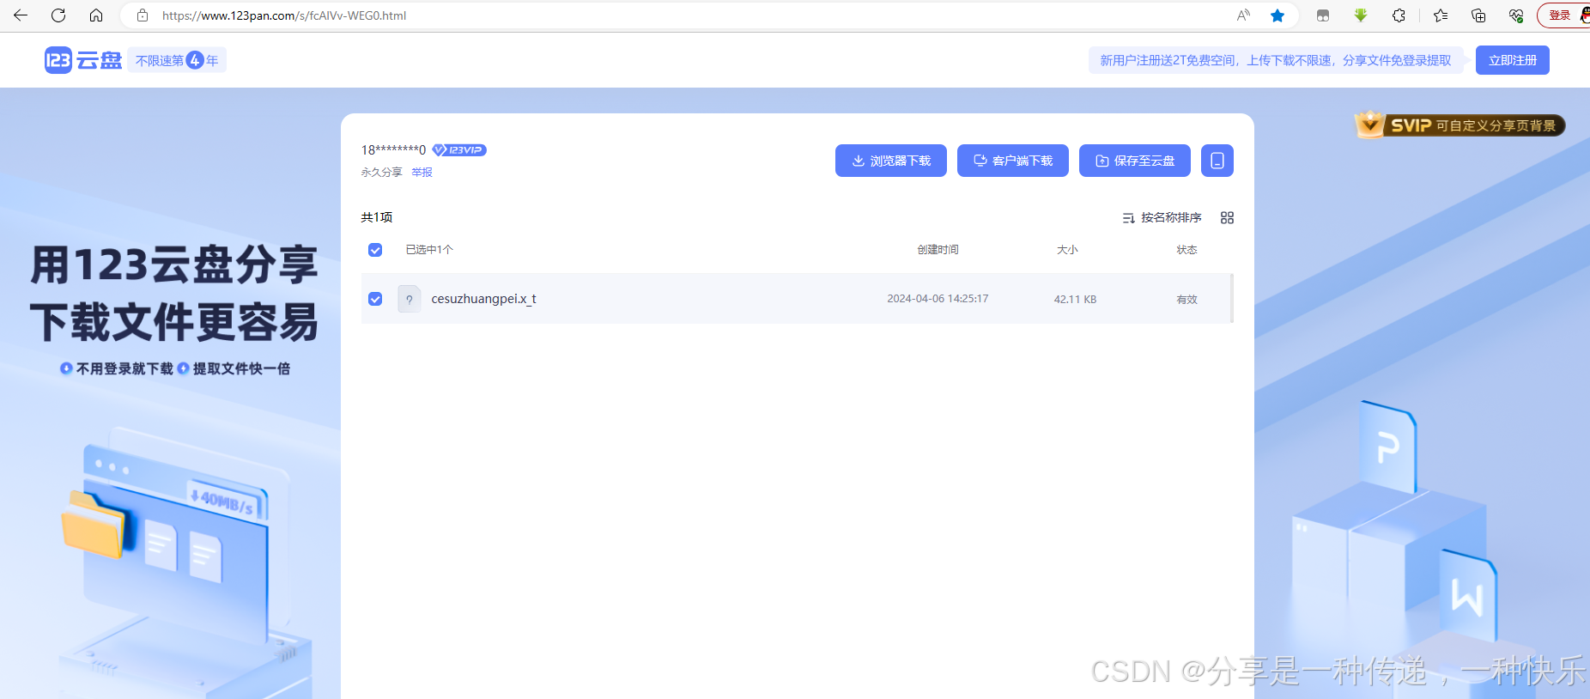The image size is (1590, 699).
Task: Toggle the blue favorites star icon
Action: pyautogui.click(x=1277, y=15)
